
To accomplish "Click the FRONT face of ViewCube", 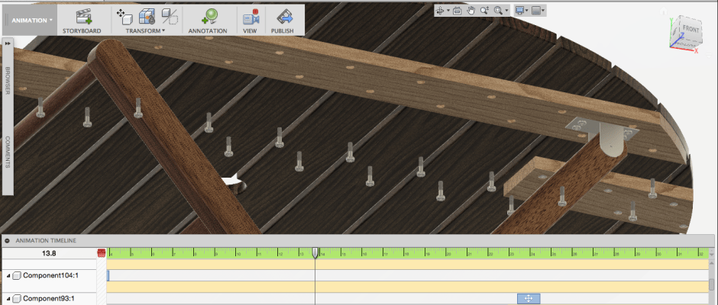I will coord(690,29).
